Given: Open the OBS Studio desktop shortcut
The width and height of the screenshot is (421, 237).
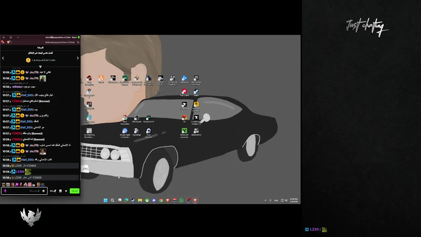Looking at the screenshot, I should click(136, 119).
